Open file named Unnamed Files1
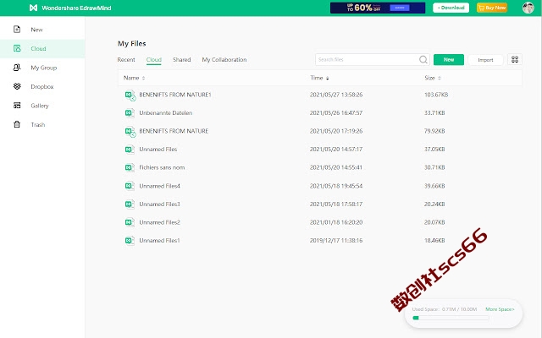 point(159,240)
